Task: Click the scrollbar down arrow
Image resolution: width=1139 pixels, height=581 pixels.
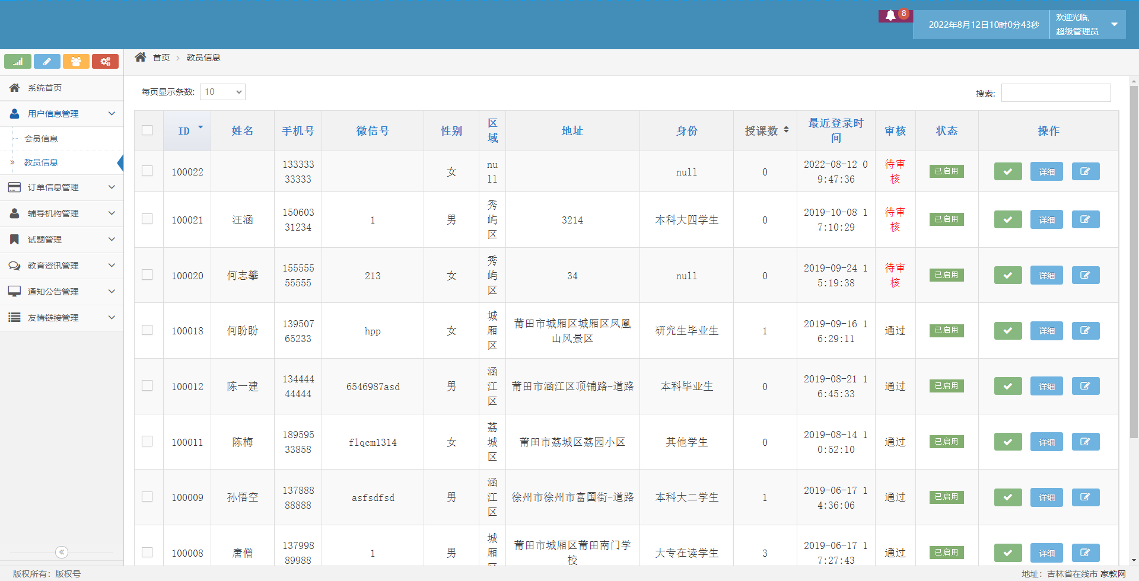Action: 1134,560
